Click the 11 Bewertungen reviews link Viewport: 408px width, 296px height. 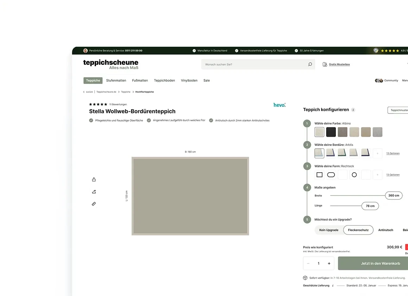[x=118, y=104]
